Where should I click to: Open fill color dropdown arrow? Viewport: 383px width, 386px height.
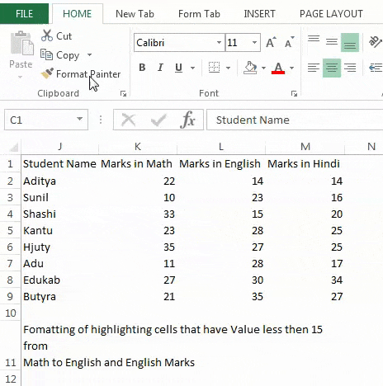[263, 68]
